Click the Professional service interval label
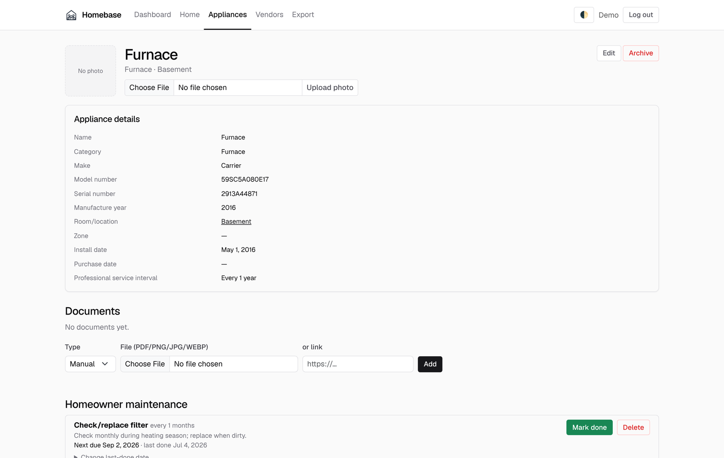 pyautogui.click(x=116, y=278)
